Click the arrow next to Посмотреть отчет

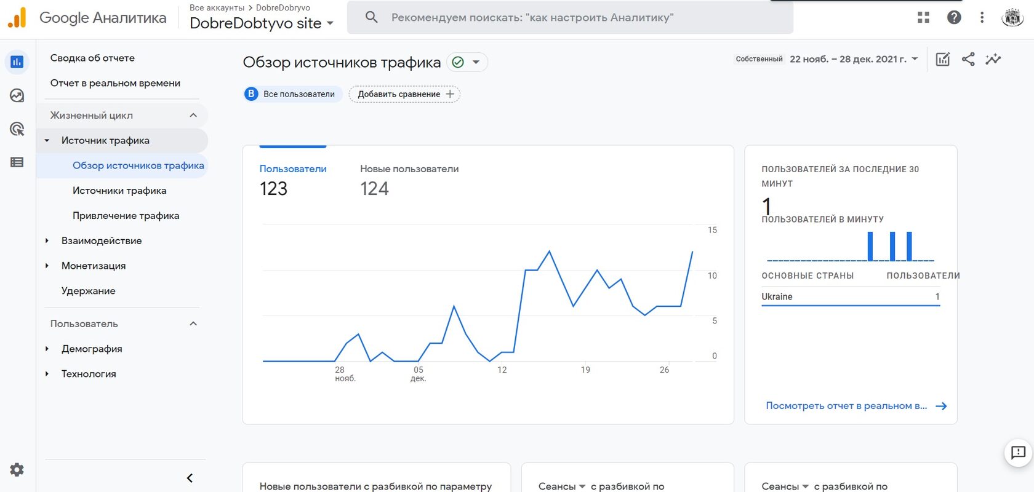point(941,406)
